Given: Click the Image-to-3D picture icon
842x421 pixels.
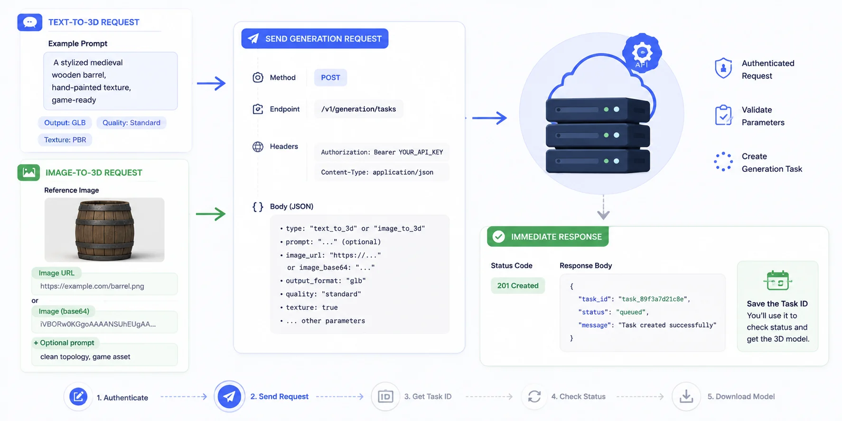Looking at the screenshot, I should [x=28, y=172].
